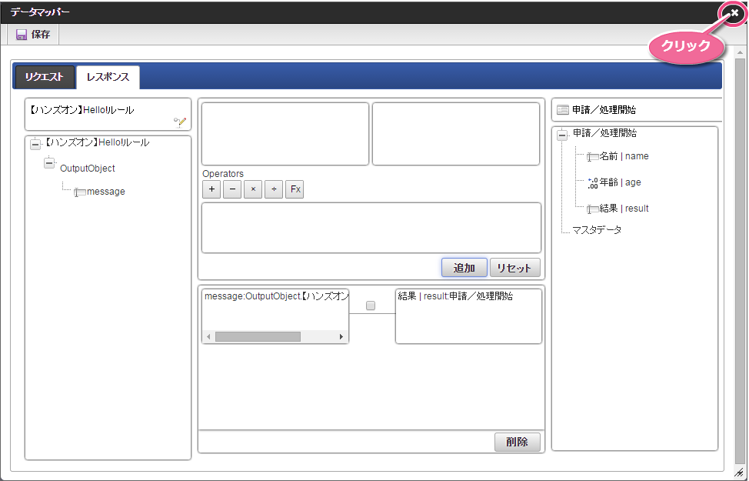Select マスタデータ in the right tree
Screen dimensions: 749x481
[x=597, y=230]
